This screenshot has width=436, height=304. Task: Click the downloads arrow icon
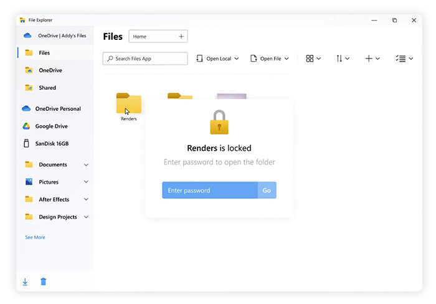pyautogui.click(x=25, y=282)
